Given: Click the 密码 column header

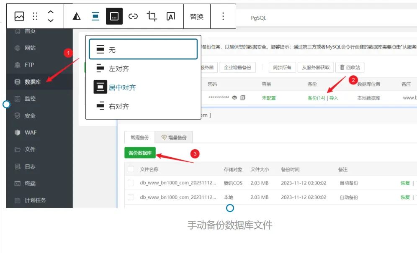Looking at the screenshot, I should pyautogui.click(x=212, y=84).
